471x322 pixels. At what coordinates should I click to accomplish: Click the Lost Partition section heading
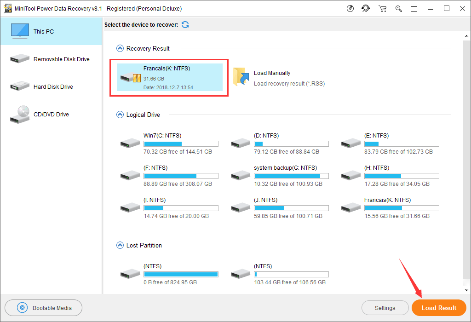[x=144, y=245]
